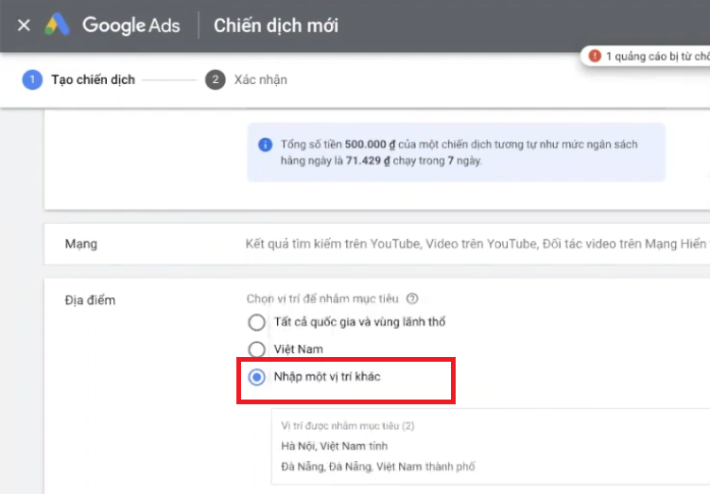Click the blue info icon in budget notice
Image resolution: width=710 pixels, height=494 pixels.
266,145
